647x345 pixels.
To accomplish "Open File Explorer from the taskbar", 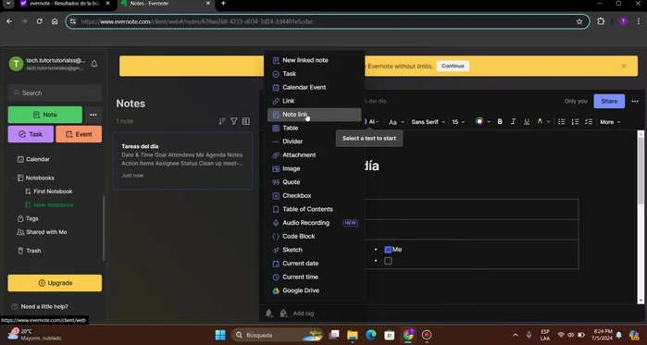I will click(352, 335).
